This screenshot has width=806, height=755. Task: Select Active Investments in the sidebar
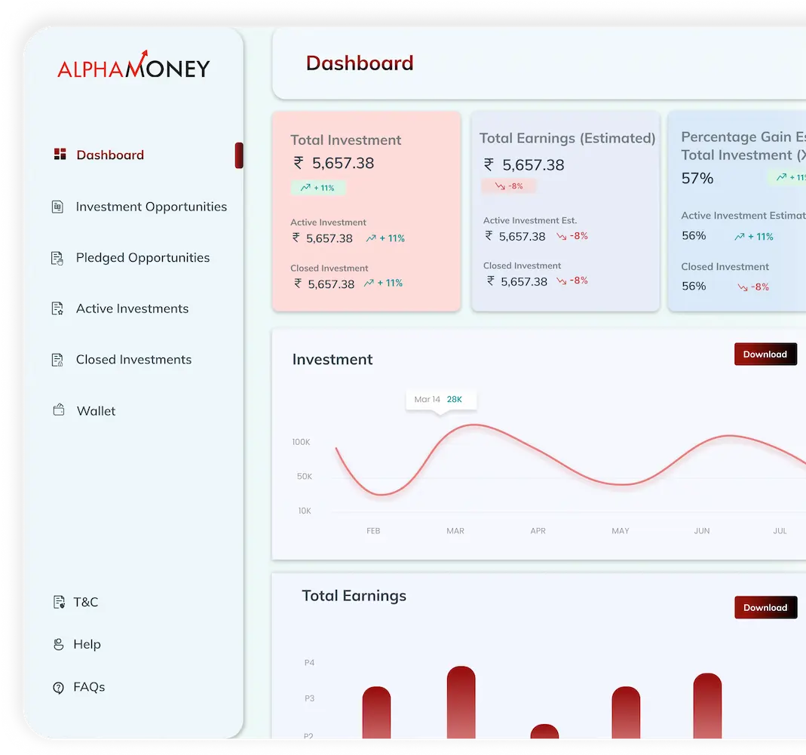click(132, 308)
